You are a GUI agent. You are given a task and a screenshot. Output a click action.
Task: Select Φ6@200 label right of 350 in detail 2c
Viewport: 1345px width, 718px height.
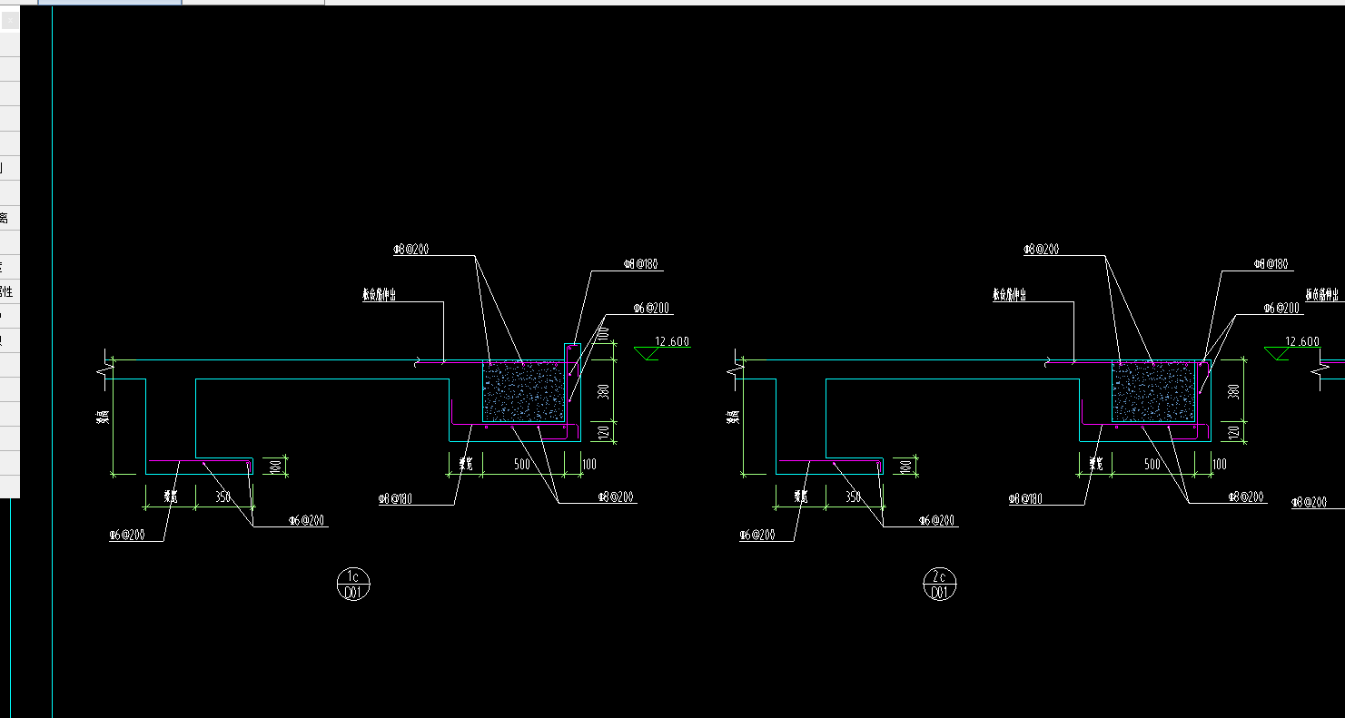pos(938,521)
